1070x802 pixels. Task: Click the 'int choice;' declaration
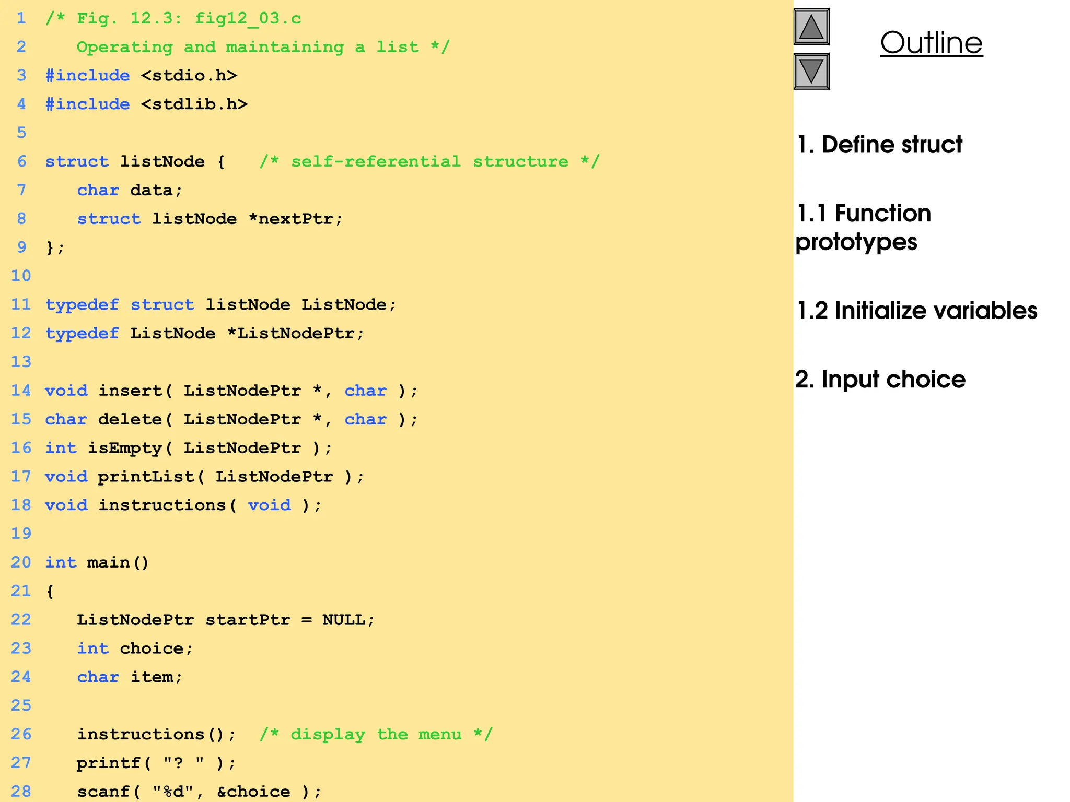(x=135, y=648)
